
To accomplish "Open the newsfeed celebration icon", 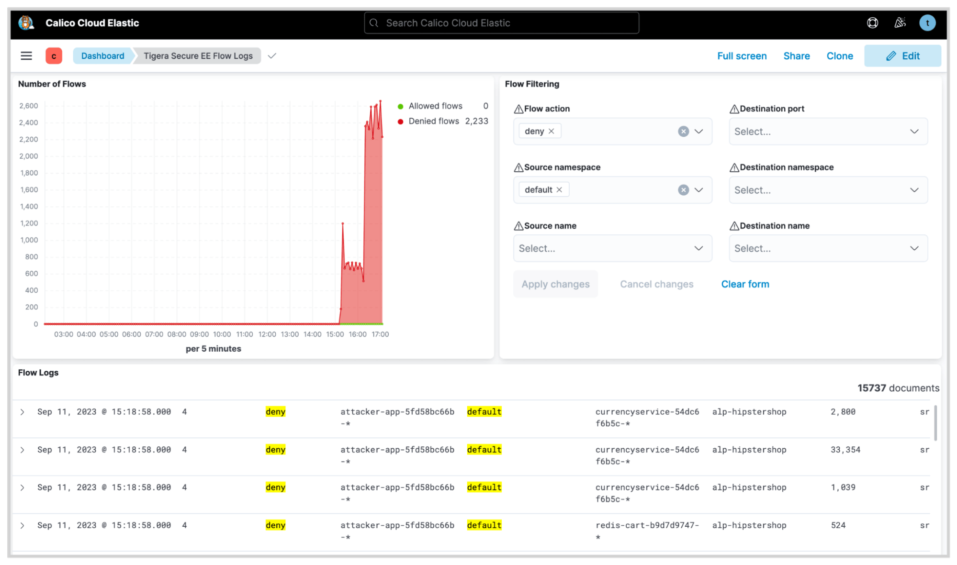I will [x=900, y=22].
